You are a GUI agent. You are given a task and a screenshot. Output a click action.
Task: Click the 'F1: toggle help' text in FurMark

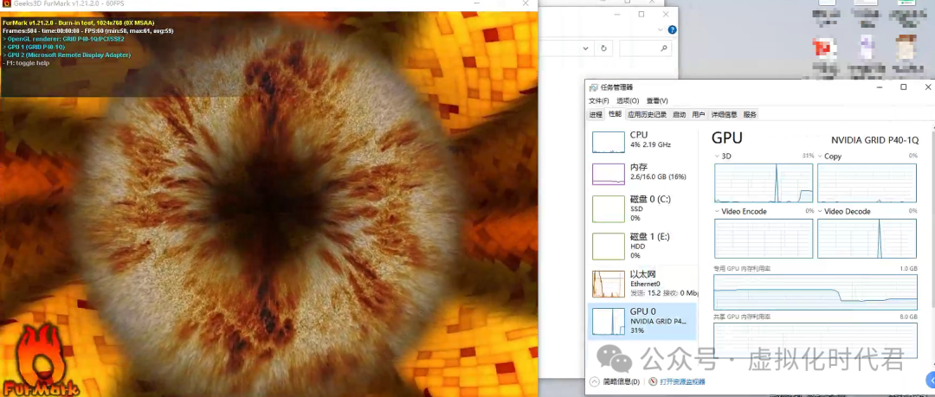[26, 63]
